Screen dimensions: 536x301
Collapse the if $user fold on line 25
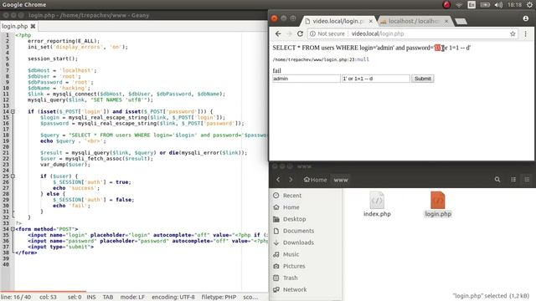pyautogui.click(x=13, y=176)
